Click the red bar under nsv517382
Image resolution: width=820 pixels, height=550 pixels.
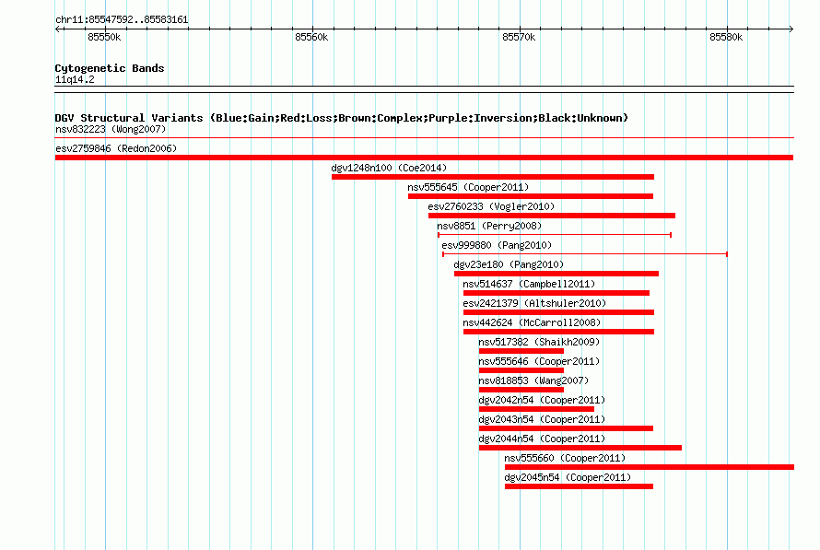point(521,351)
